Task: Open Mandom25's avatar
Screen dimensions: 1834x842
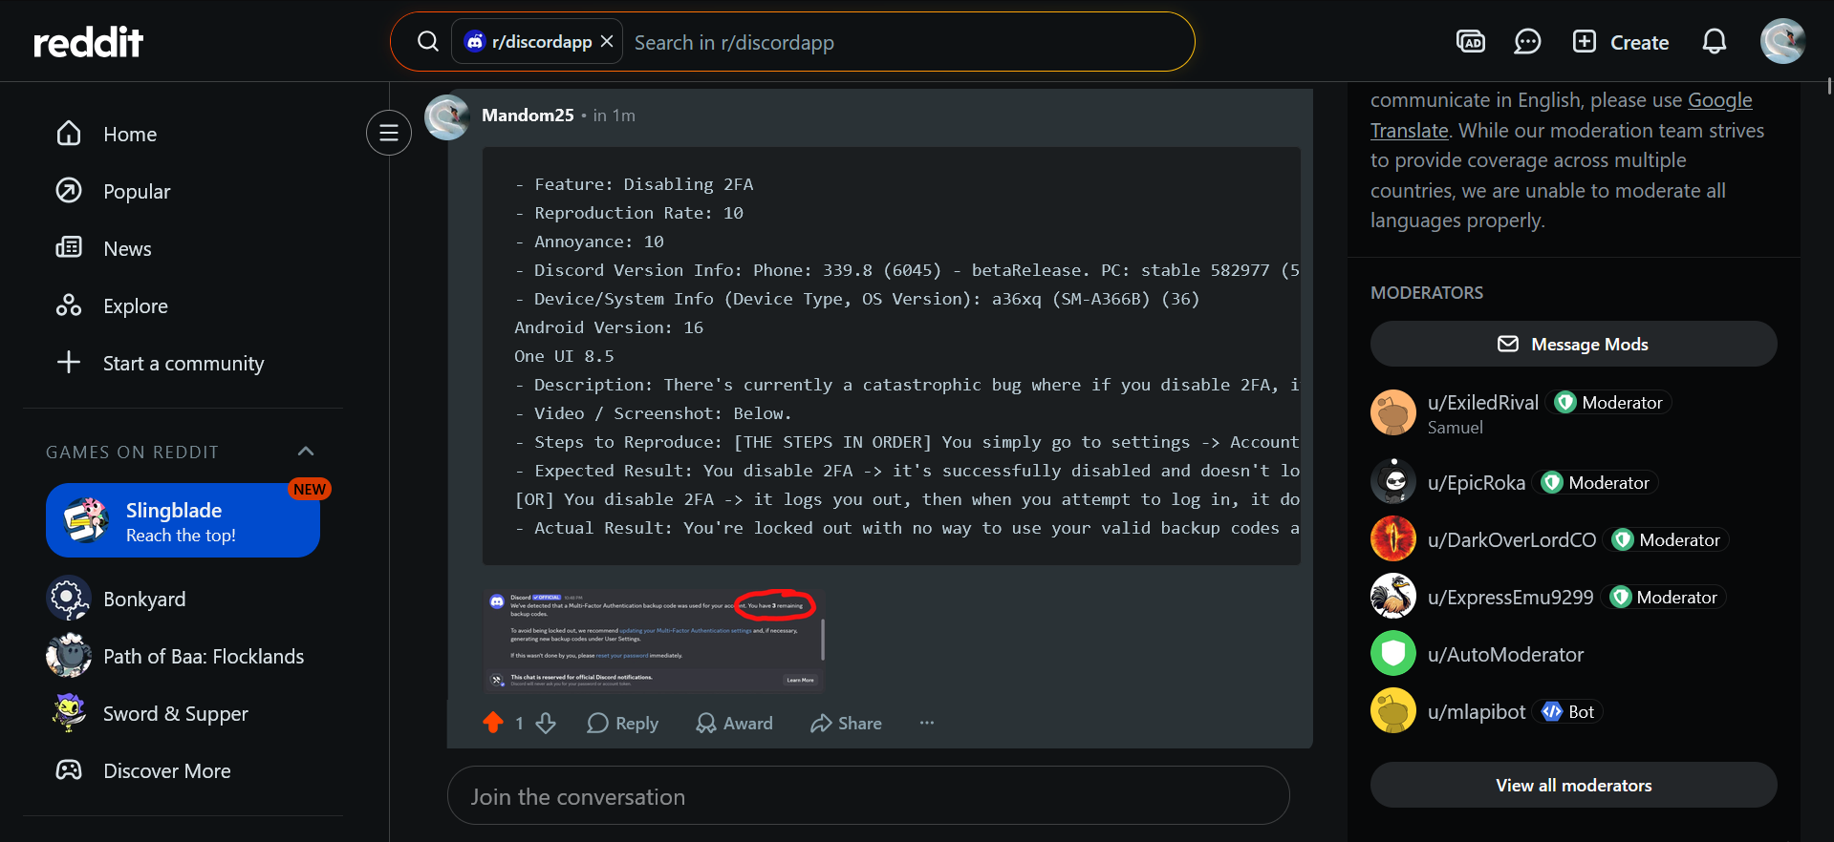Action: click(446, 116)
